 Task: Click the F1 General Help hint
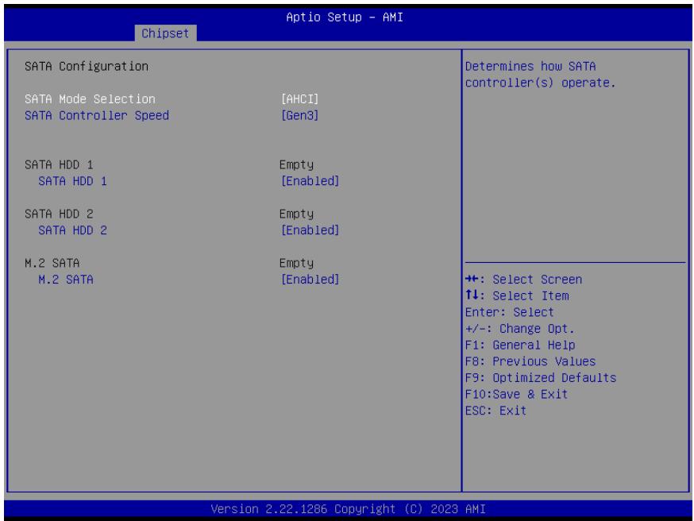click(x=520, y=345)
